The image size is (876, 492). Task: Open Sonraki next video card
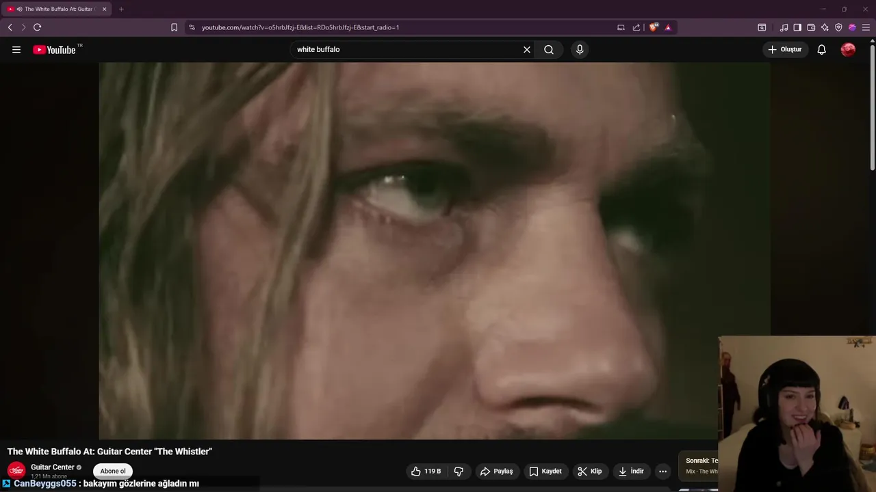pos(698,466)
